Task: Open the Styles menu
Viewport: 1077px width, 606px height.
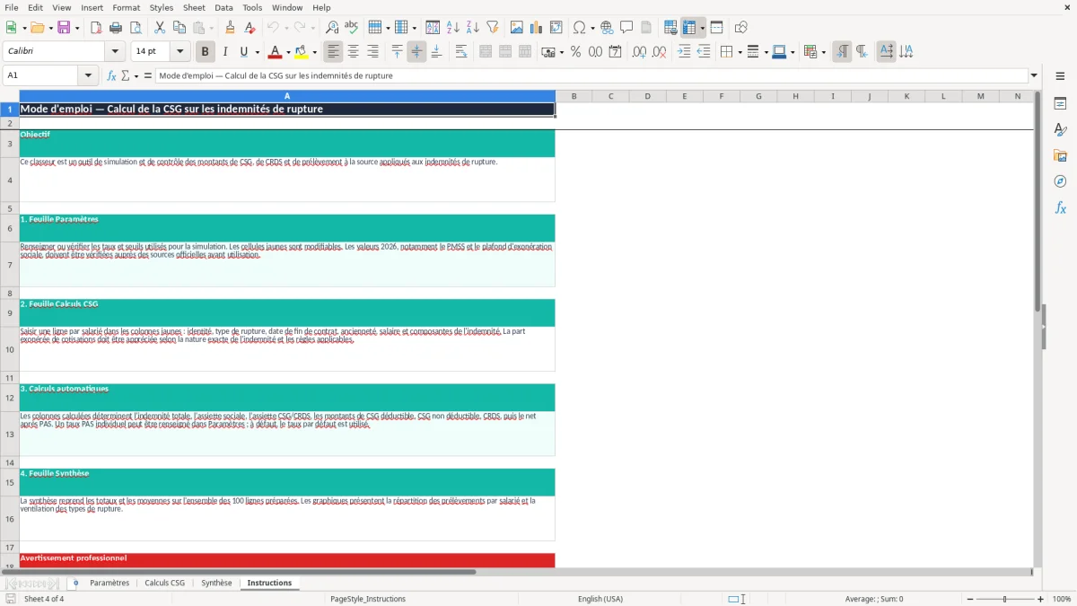Action: 162,7
